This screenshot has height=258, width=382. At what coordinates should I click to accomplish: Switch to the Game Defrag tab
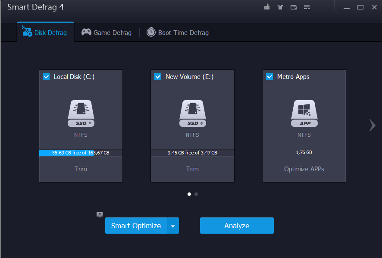[106, 32]
